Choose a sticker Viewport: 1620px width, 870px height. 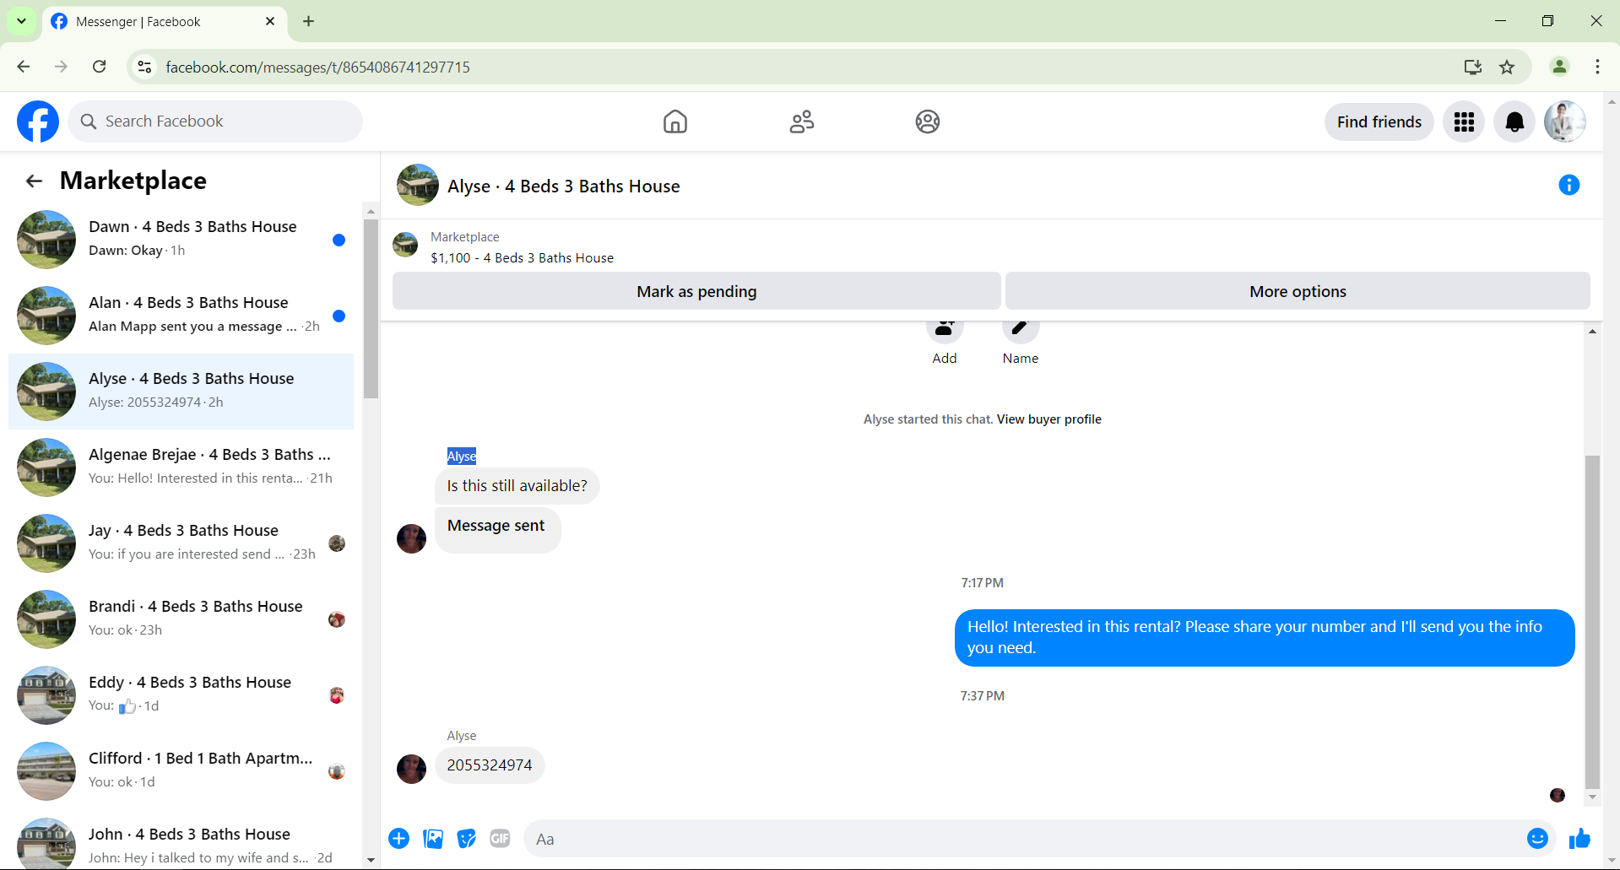pos(467,839)
